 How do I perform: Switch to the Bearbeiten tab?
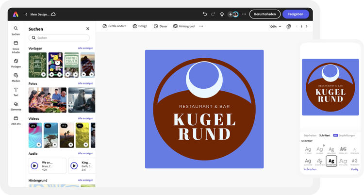[x=310, y=135]
